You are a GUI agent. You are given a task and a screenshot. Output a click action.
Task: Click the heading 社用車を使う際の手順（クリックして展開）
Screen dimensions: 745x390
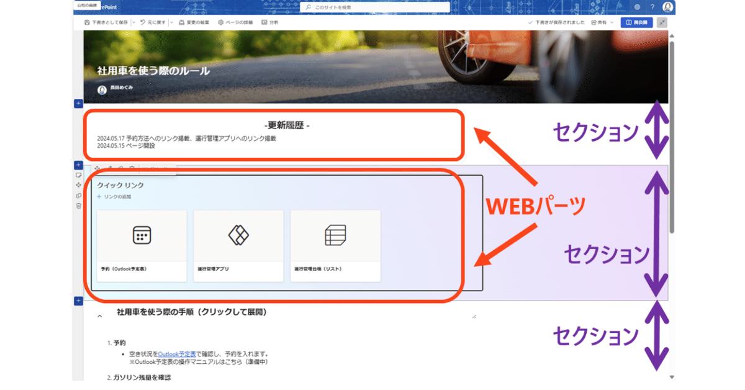click(x=192, y=312)
